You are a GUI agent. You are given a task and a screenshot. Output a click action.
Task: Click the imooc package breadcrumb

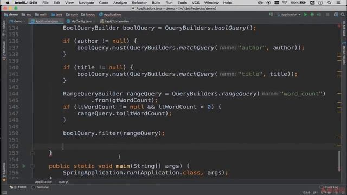pyautogui.click(x=88, y=15)
